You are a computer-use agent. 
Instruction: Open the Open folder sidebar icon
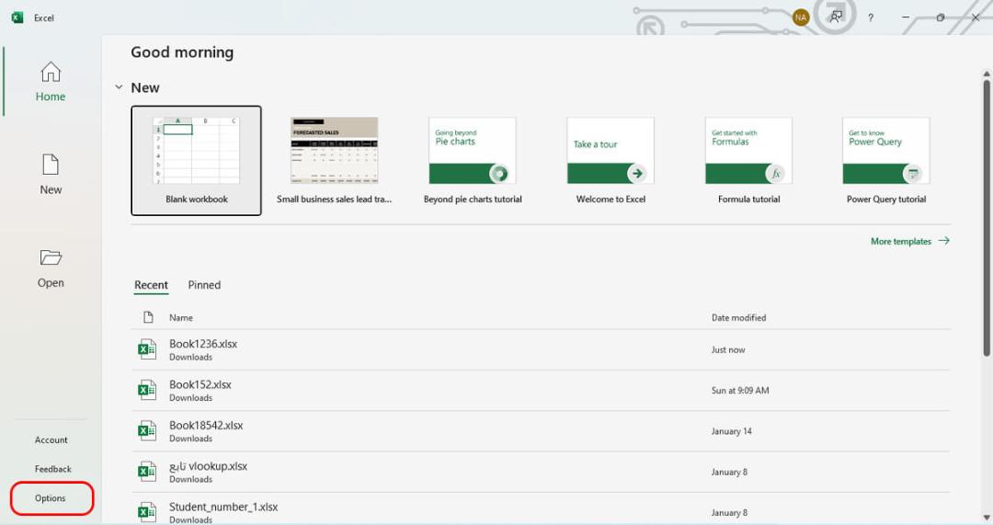click(x=50, y=257)
